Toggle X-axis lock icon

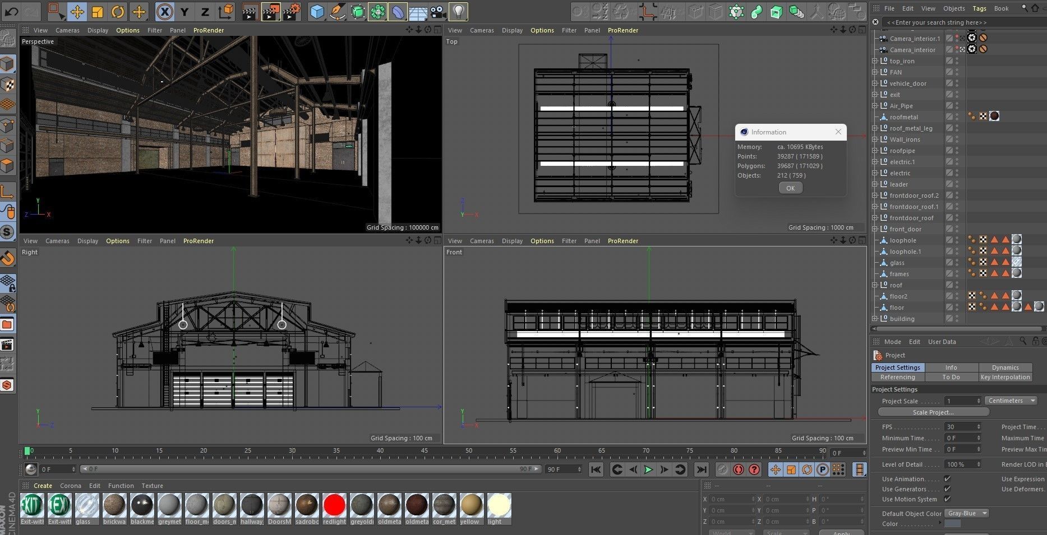pos(164,11)
